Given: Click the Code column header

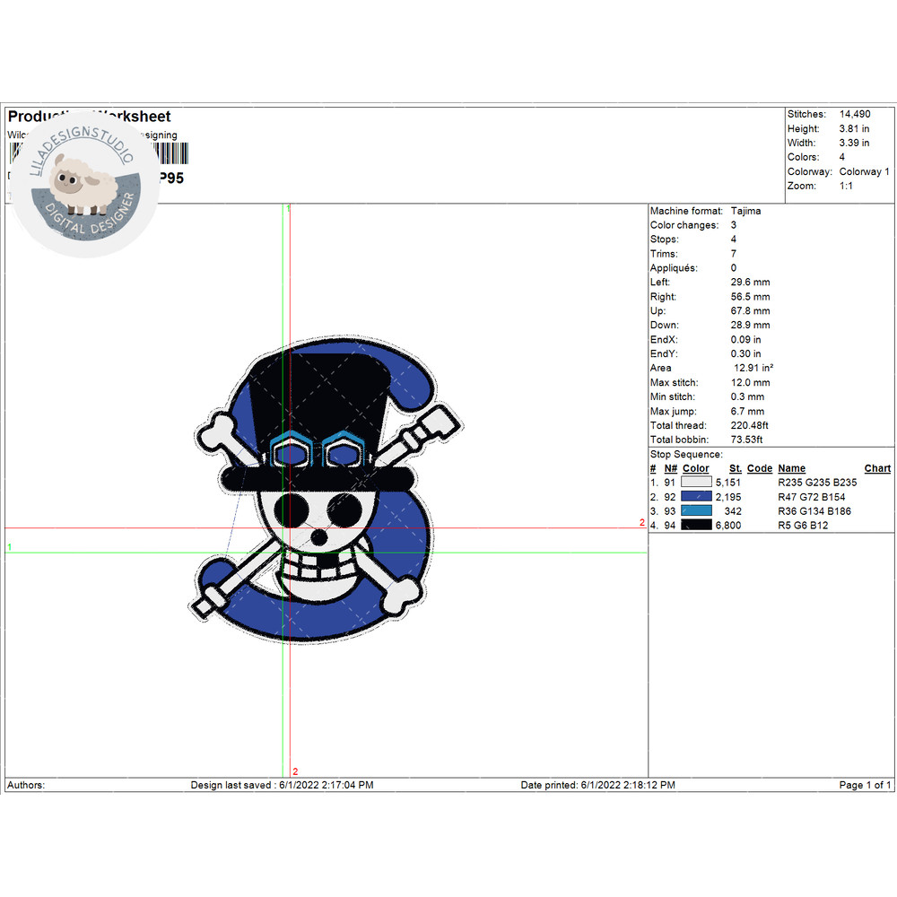Looking at the screenshot, I should click(x=759, y=468).
